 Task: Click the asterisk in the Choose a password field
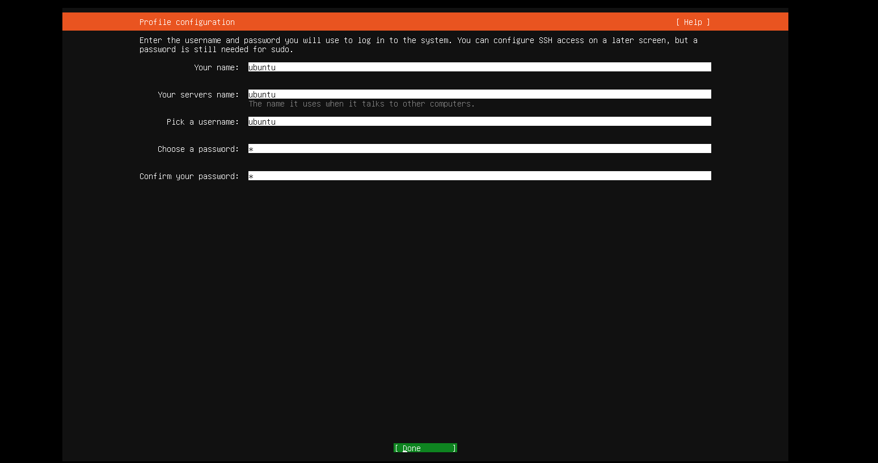click(x=251, y=149)
